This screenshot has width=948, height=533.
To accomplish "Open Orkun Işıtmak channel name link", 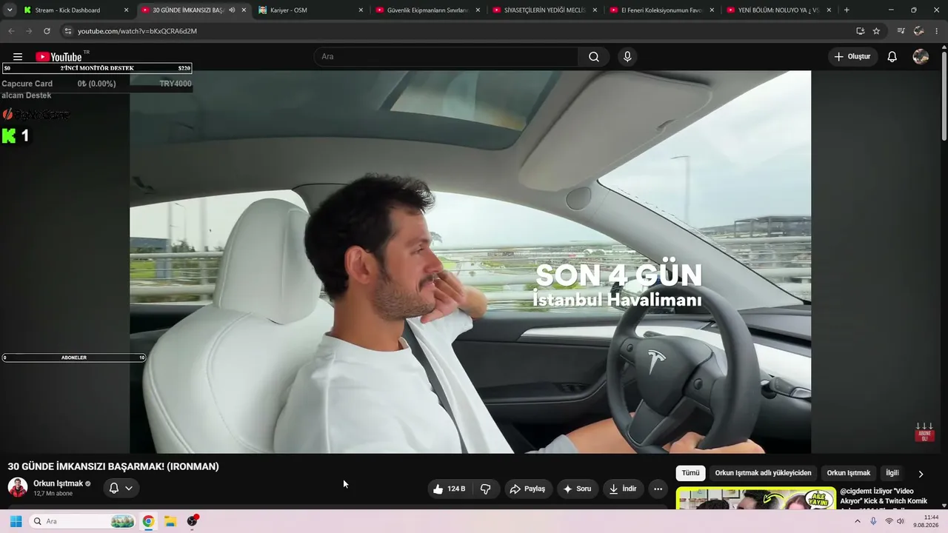I will coord(58,483).
